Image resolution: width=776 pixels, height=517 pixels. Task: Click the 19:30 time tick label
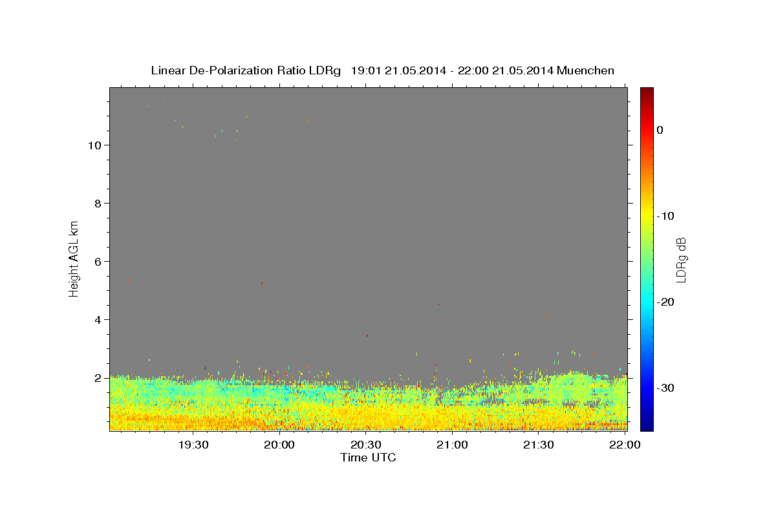click(x=193, y=445)
